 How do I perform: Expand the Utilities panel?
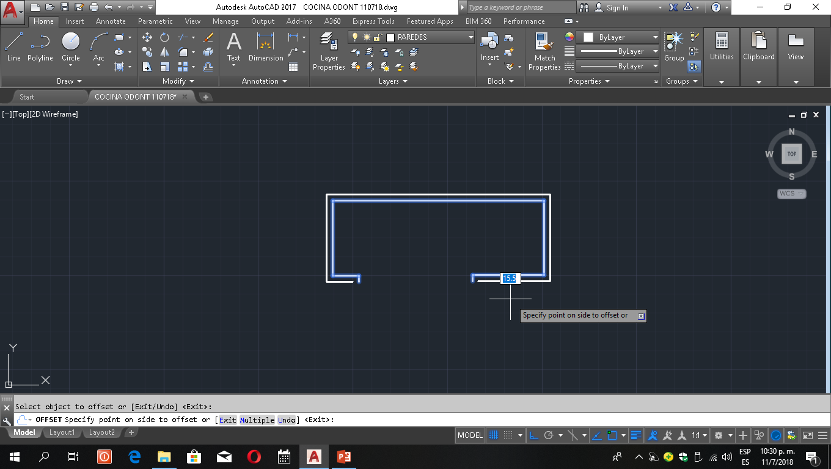722,82
